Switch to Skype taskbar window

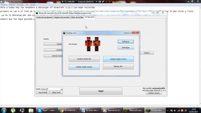[x=46, y=110]
